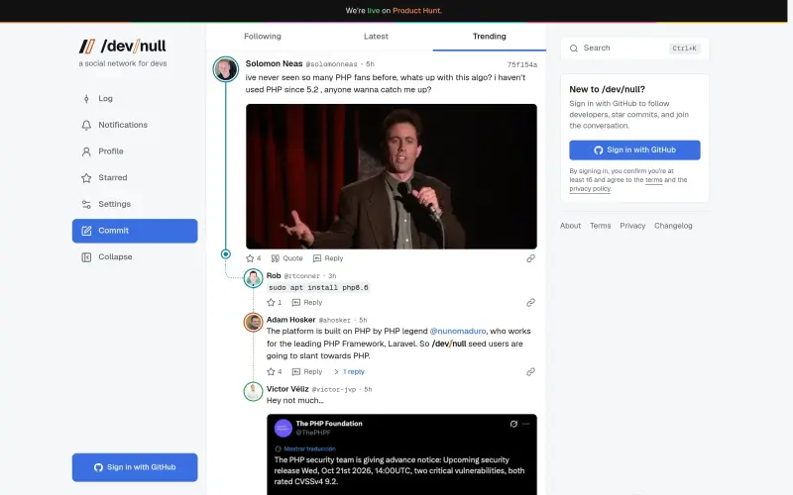Sign in with GitHub at sidebar bottom
Screen dimensions: 793x495
[135, 467]
